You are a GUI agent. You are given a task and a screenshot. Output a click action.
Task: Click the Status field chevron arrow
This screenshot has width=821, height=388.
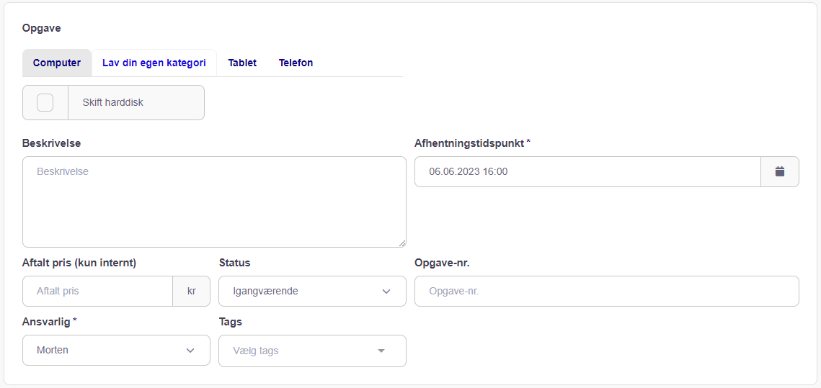(x=386, y=292)
